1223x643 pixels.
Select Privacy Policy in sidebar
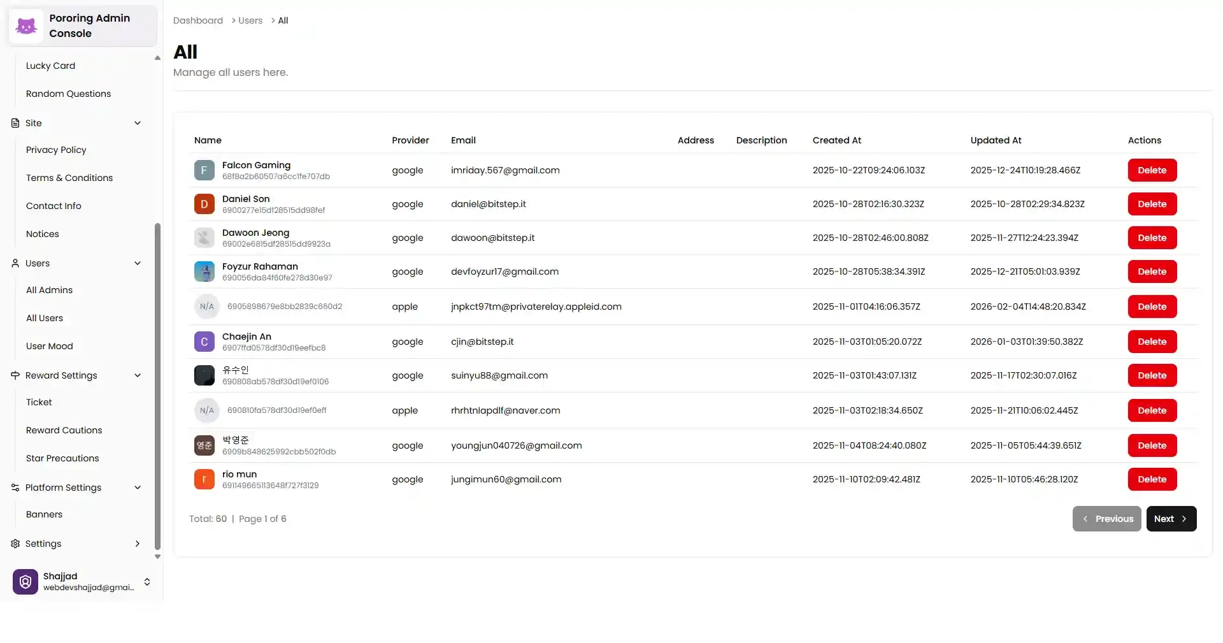[56, 150]
